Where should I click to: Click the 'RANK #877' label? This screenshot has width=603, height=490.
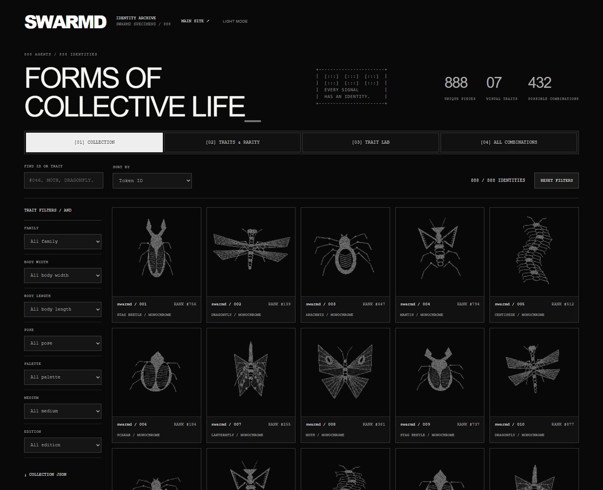[563, 424]
